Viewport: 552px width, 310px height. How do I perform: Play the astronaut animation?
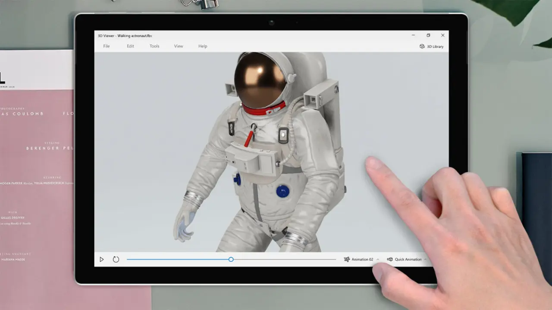tap(102, 260)
